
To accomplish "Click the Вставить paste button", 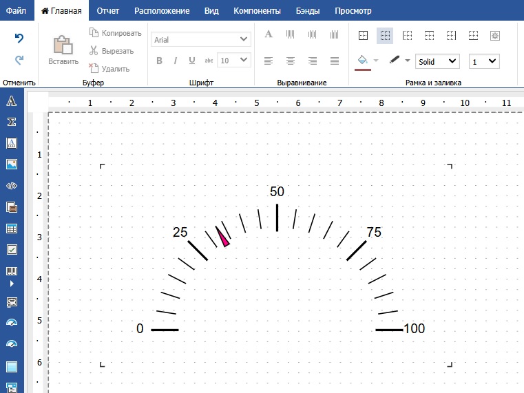I will (x=63, y=50).
